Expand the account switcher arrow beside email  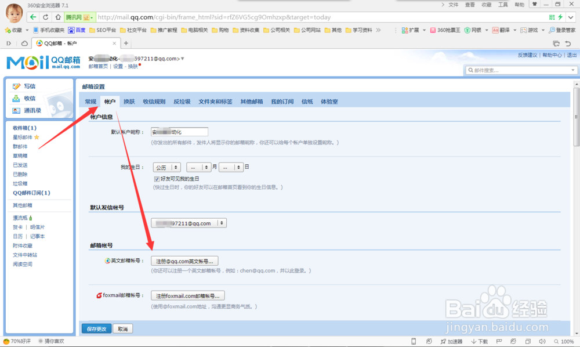pyautogui.click(x=182, y=59)
